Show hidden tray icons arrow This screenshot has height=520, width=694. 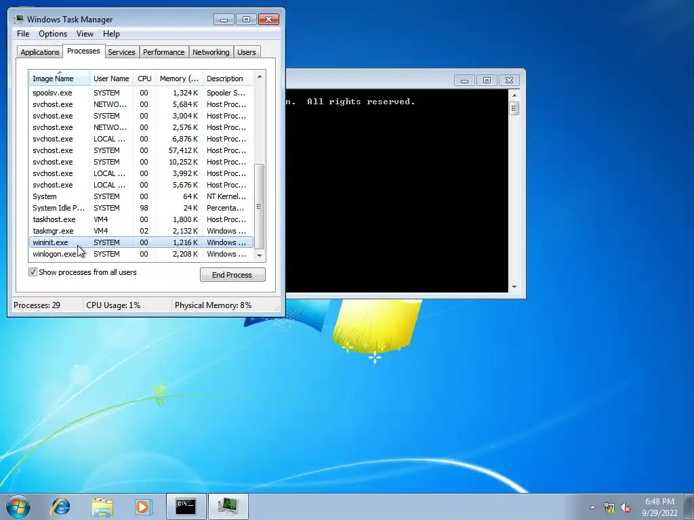coord(592,507)
